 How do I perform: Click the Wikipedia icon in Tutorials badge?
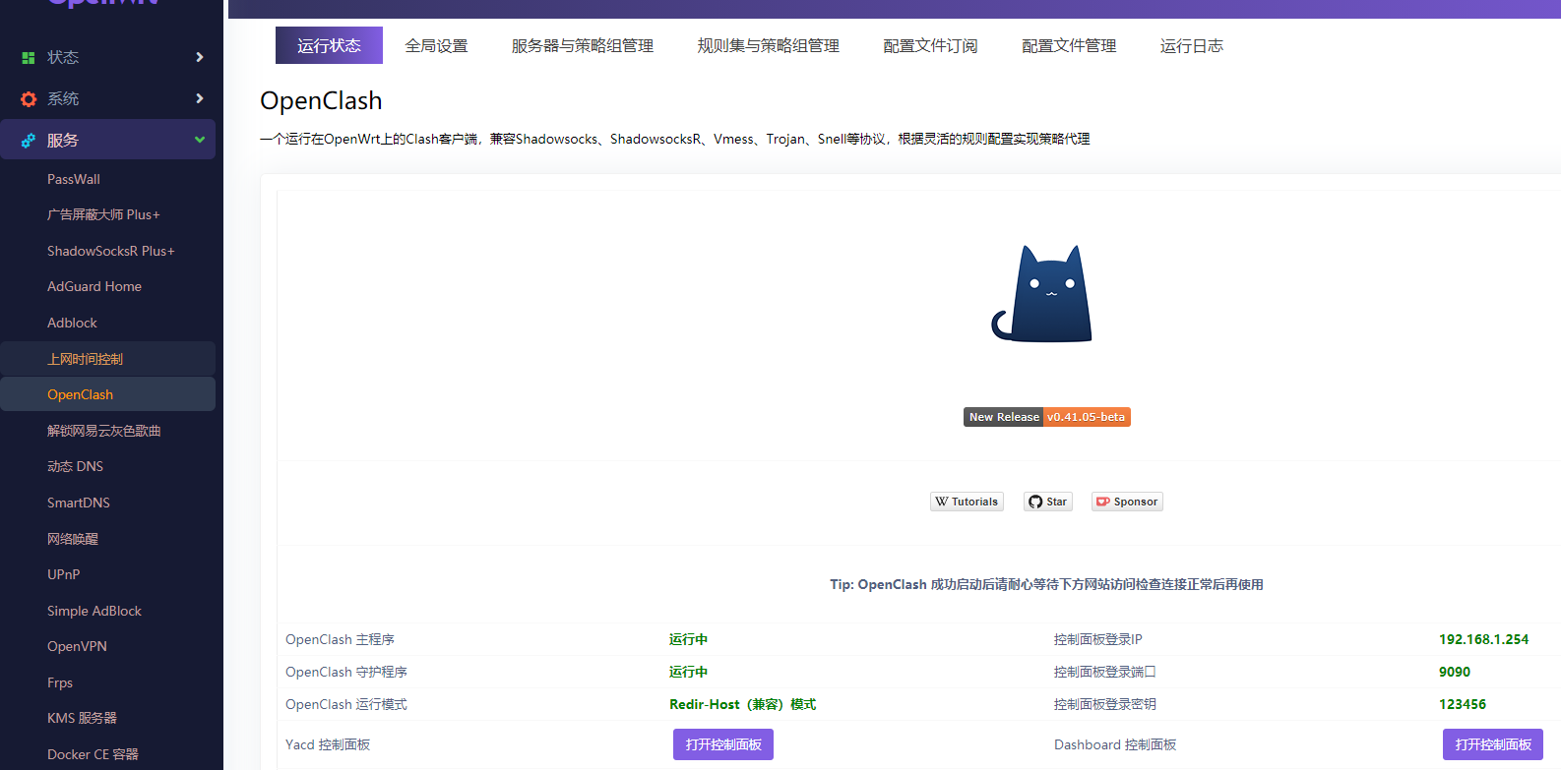(x=942, y=502)
